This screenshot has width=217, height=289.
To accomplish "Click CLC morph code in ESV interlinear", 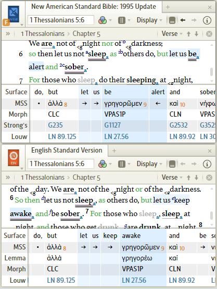I will 53,269.
